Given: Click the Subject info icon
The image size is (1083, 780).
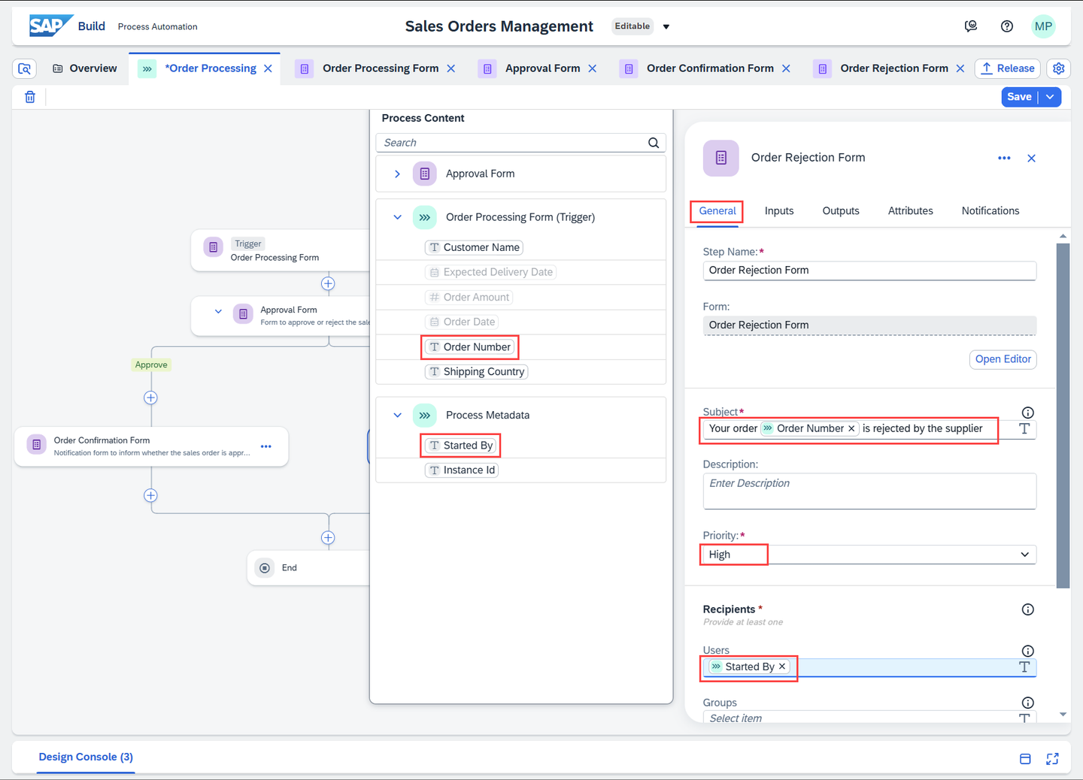Looking at the screenshot, I should pyautogui.click(x=1028, y=413).
